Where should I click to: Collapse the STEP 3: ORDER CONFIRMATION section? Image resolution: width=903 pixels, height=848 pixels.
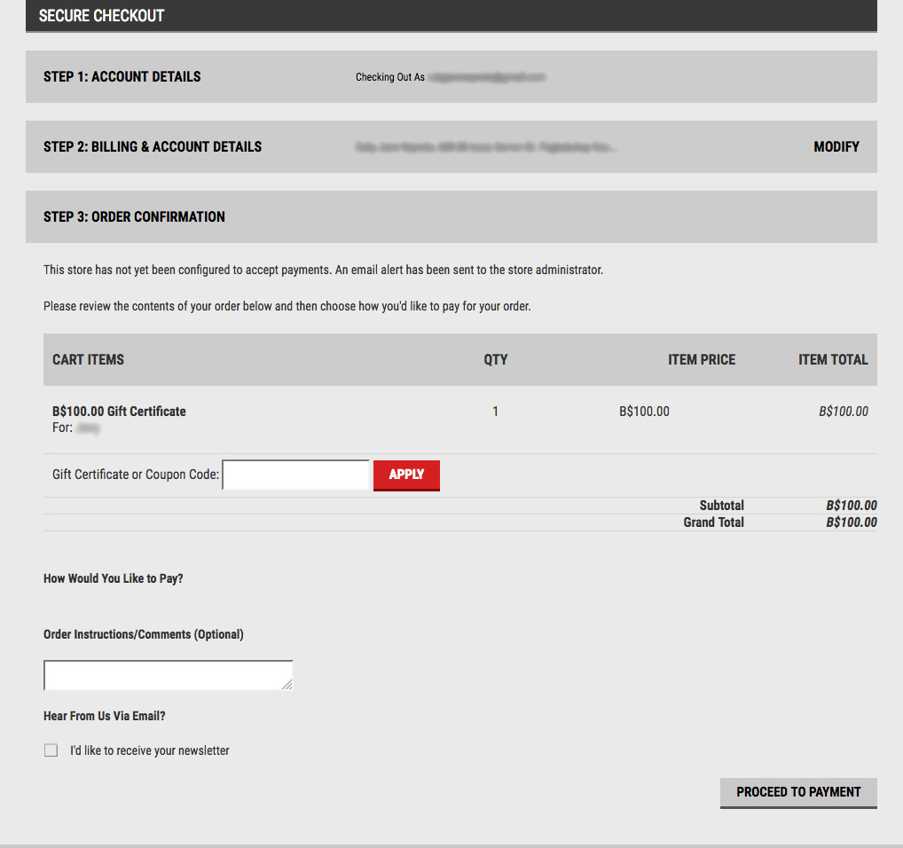(133, 216)
